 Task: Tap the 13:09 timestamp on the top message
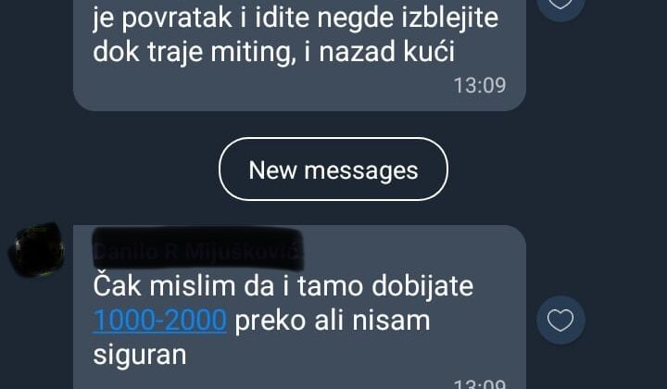pos(480,85)
